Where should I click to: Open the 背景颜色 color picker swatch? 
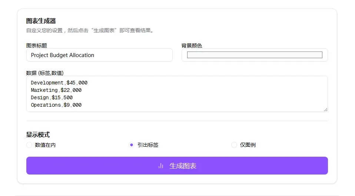255,55
